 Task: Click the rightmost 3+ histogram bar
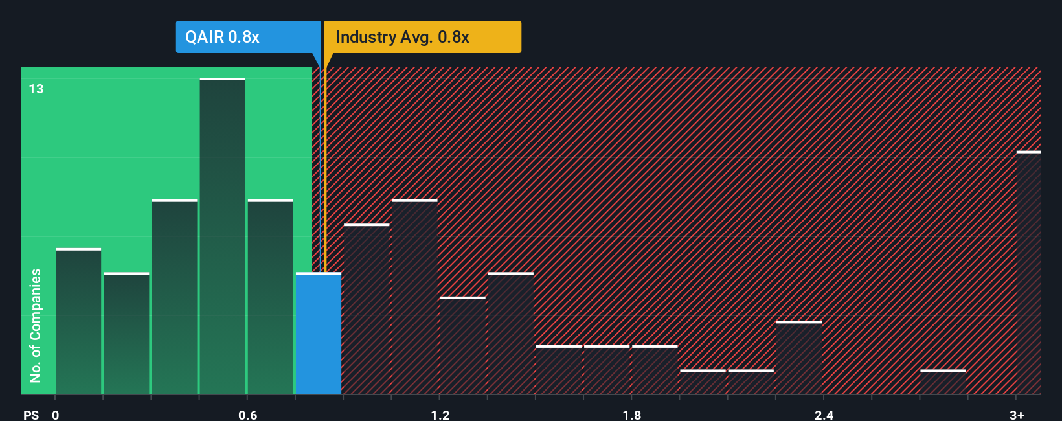point(1029,273)
